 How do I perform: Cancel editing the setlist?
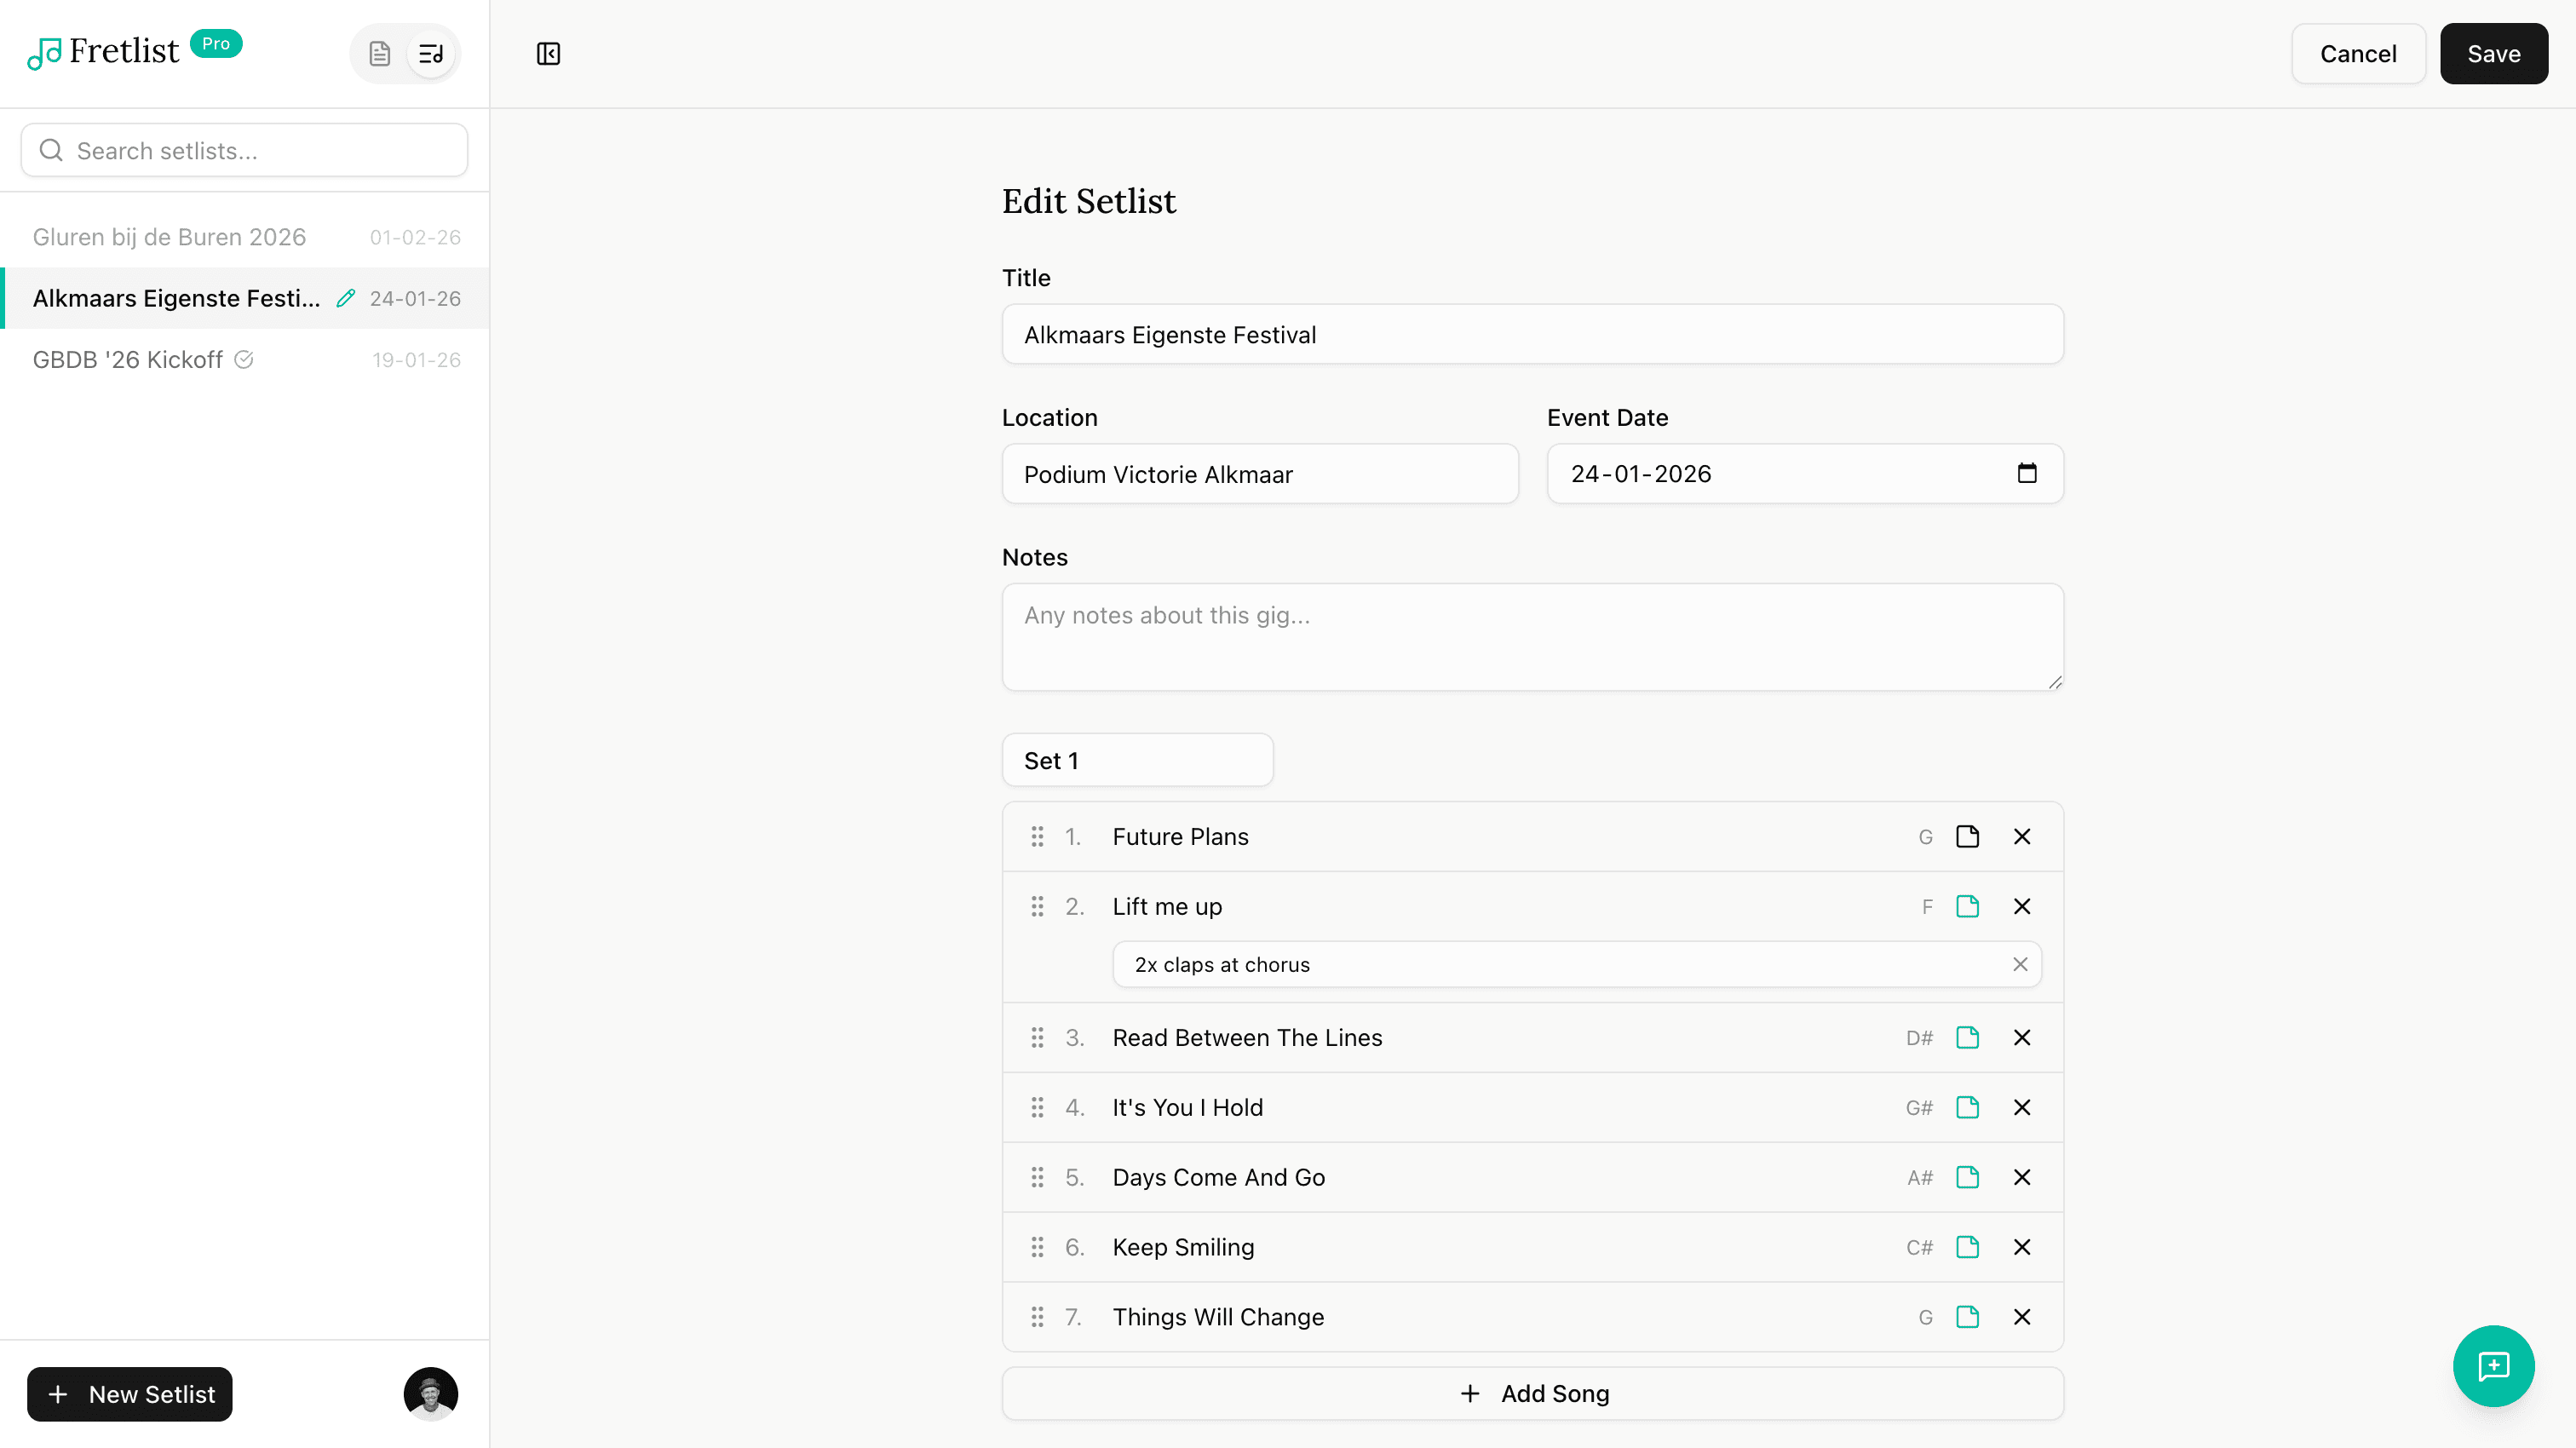pos(2358,54)
